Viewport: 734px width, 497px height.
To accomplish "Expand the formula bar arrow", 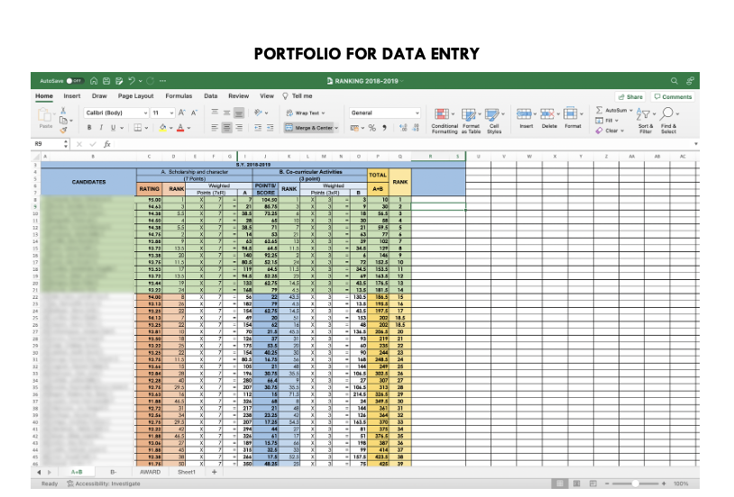I will tap(695, 144).
